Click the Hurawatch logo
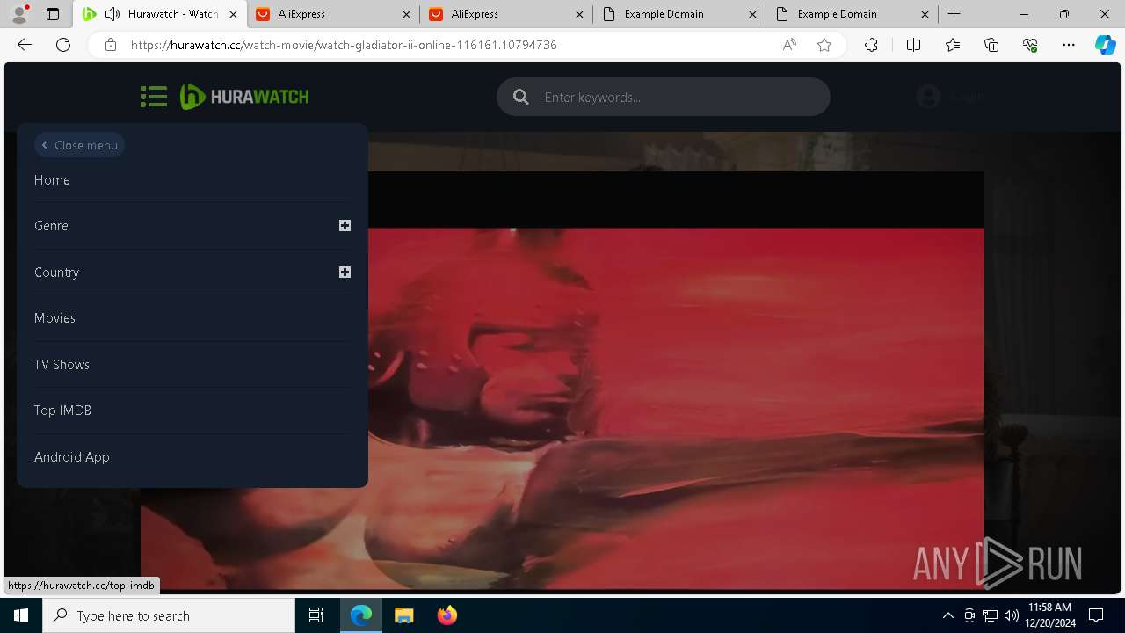This screenshot has width=1125, height=633. coord(244,97)
